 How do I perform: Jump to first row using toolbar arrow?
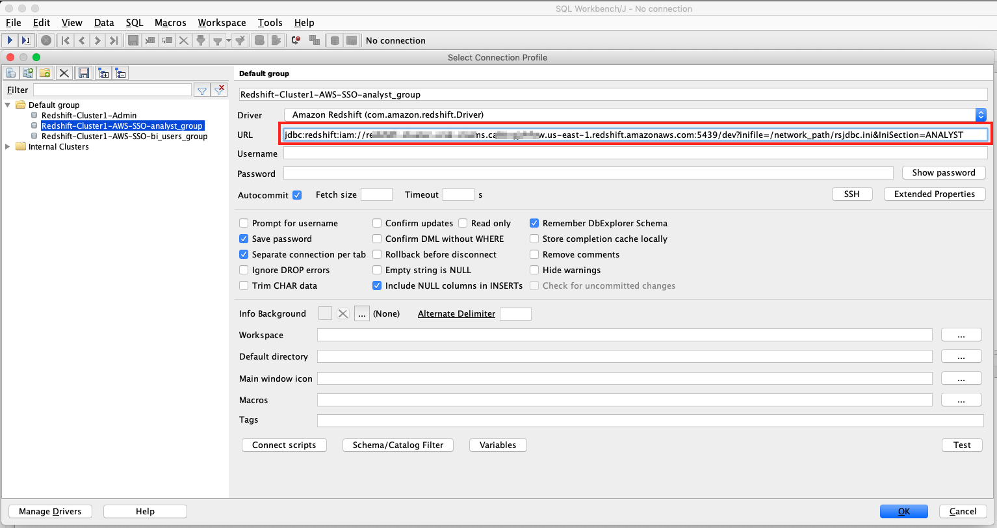point(66,40)
